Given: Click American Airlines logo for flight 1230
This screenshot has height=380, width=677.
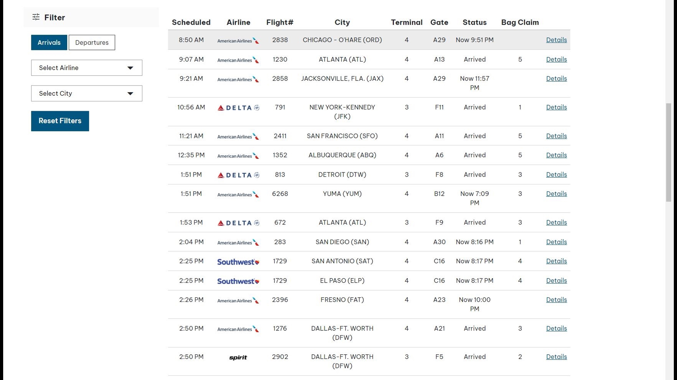Looking at the screenshot, I should coord(238,60).
